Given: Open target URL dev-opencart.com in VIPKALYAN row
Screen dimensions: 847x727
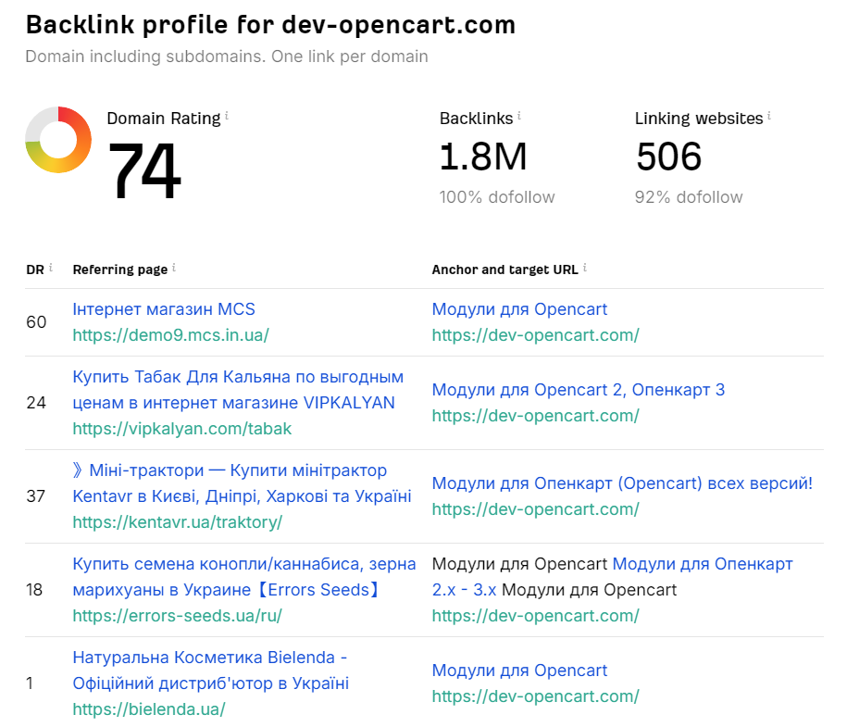Looking at the screenshot, I should point(535,416).
